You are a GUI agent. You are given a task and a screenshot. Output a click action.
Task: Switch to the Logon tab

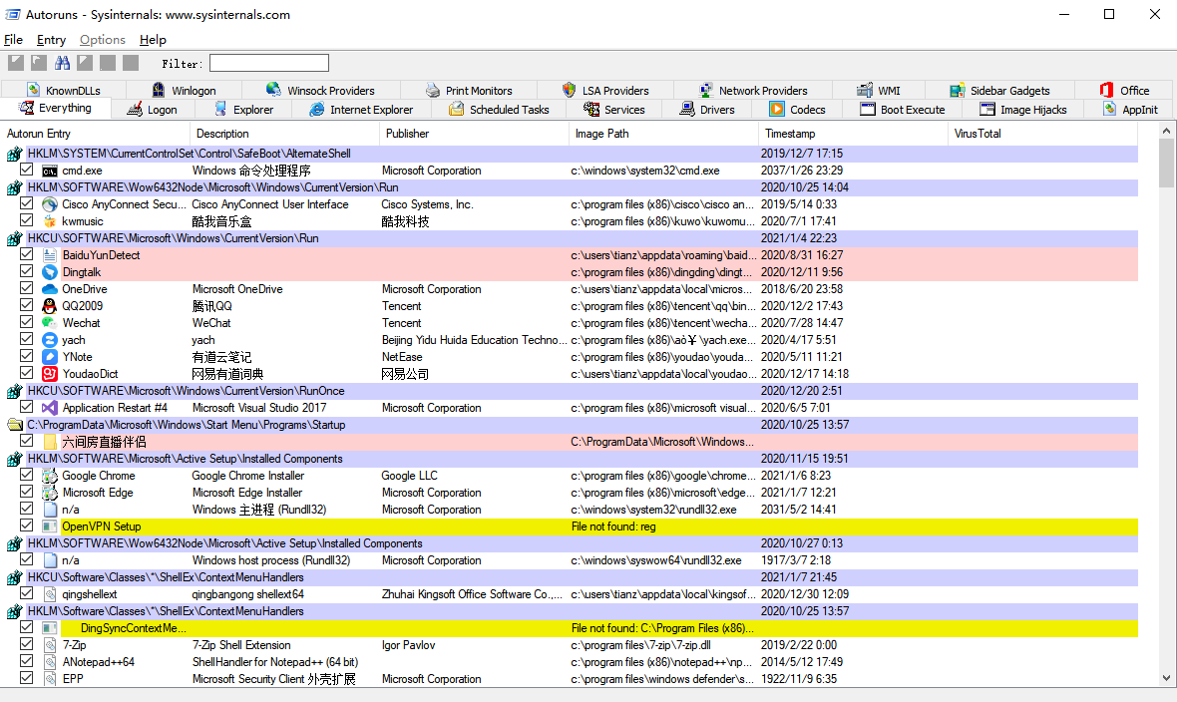[153, 110]
